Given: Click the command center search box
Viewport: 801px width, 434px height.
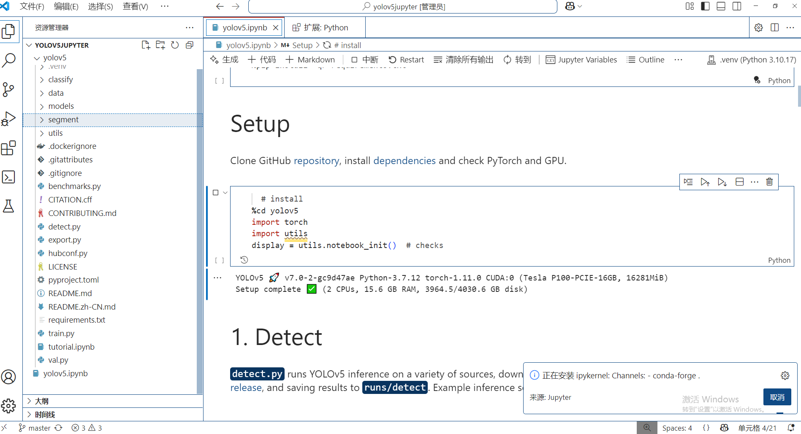Looking at the screenshot, I should tap(403, 6).
